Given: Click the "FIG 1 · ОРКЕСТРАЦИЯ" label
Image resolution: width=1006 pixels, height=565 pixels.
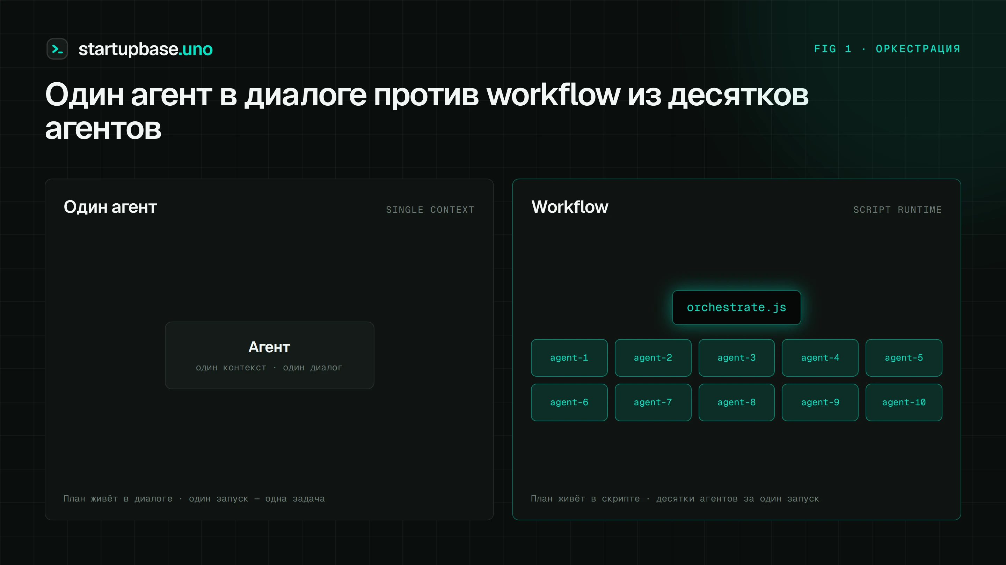Looking at the screenshot, I should [887, 49].
